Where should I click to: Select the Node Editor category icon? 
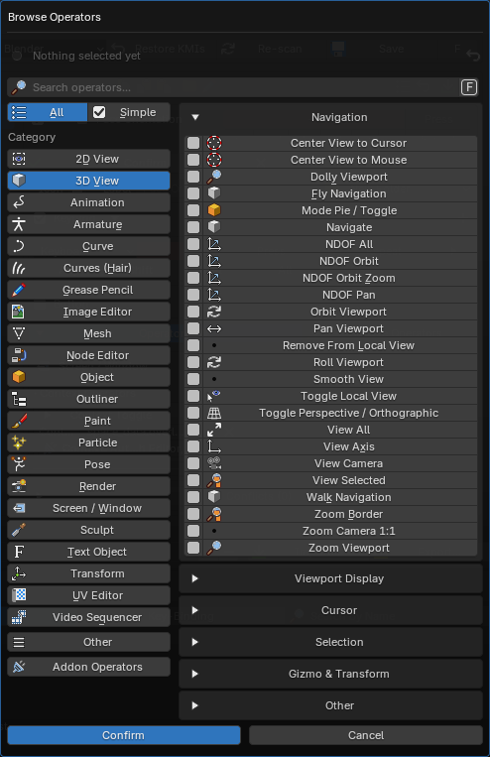pos(19,355)
